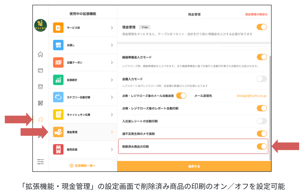Viewport: 304px width, 196px height.
Task: Click the サービス料 orange icon
Action: tap(58, 28)
